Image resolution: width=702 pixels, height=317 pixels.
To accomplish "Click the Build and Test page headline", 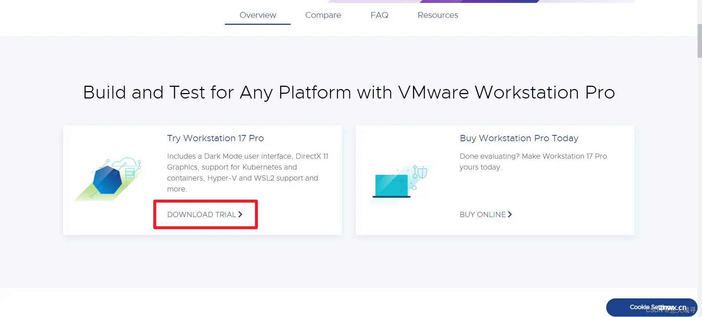I will click(349, 93).
